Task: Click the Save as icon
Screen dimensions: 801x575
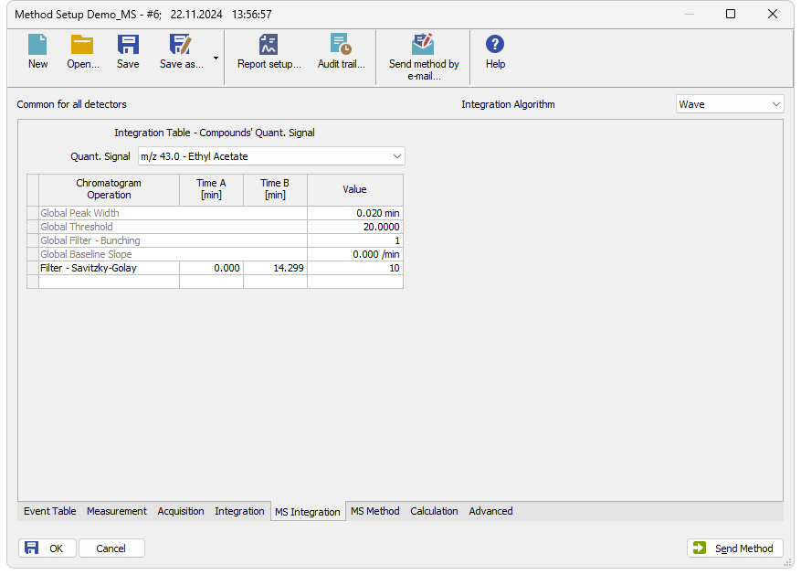Action: [181, 52]
